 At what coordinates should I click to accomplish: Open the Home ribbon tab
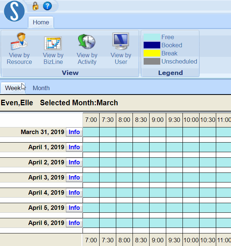click(41, 22)
